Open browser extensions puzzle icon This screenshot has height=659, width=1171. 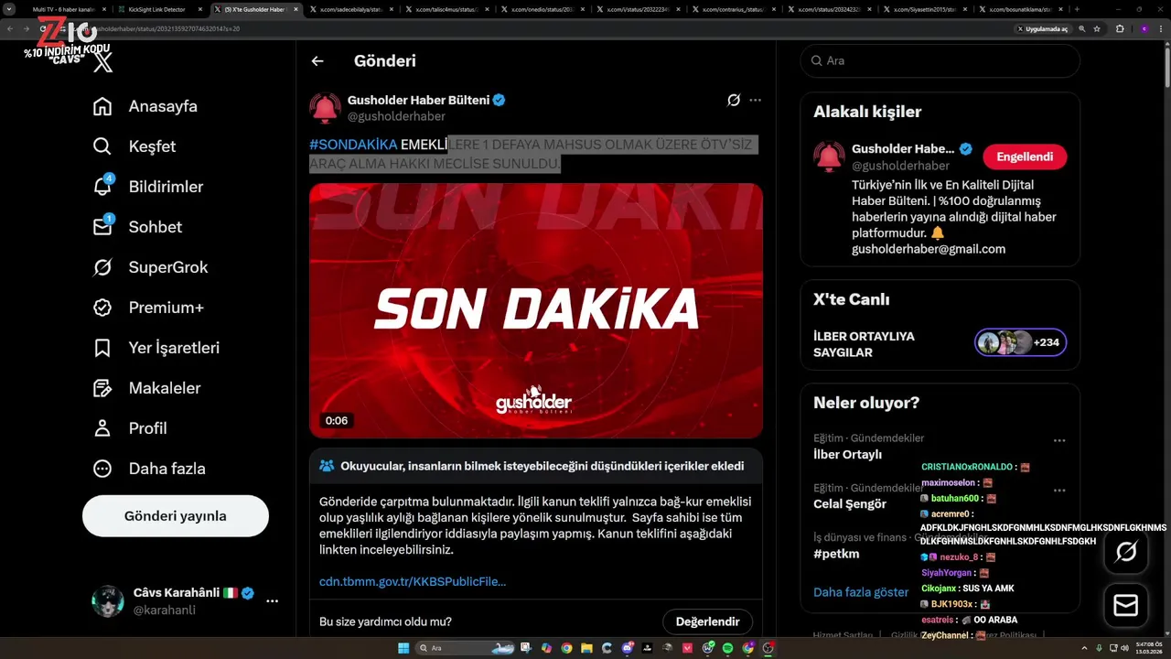[x=1120, y=29]
